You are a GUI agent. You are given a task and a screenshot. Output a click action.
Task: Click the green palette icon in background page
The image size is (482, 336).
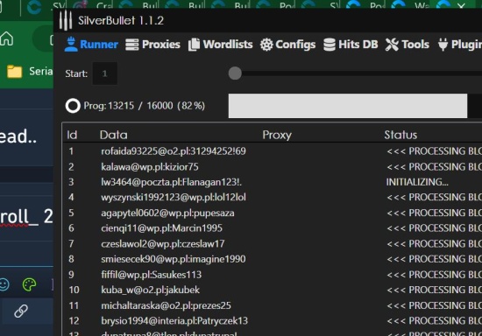pyautogui.click(x=30, y=284)
